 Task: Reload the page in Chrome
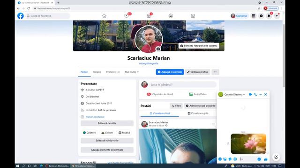pos(29,8)
